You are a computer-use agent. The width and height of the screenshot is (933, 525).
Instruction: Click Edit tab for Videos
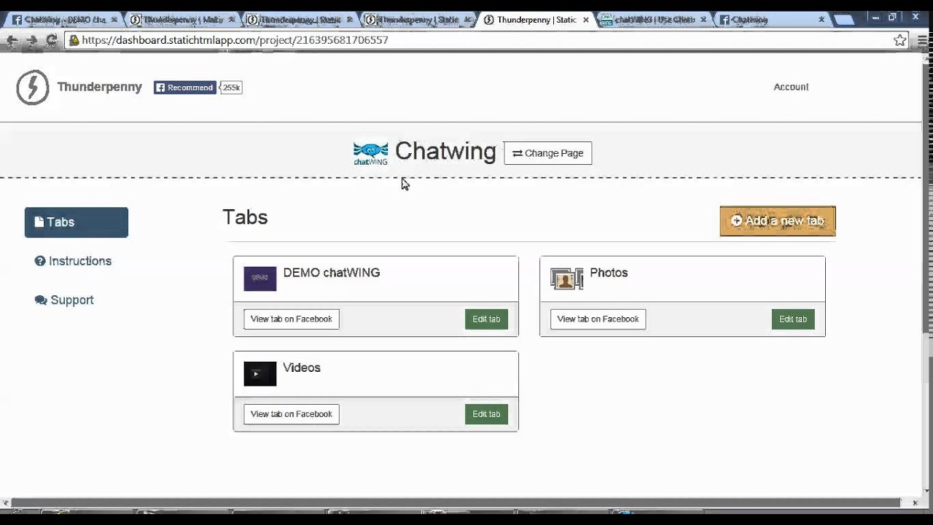[486, 413]
